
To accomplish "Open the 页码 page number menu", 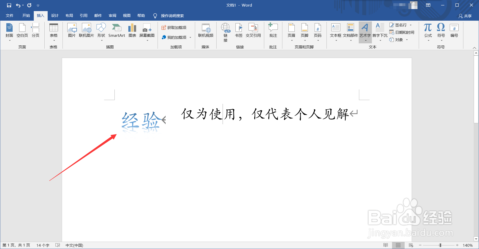I will (318, 32).
